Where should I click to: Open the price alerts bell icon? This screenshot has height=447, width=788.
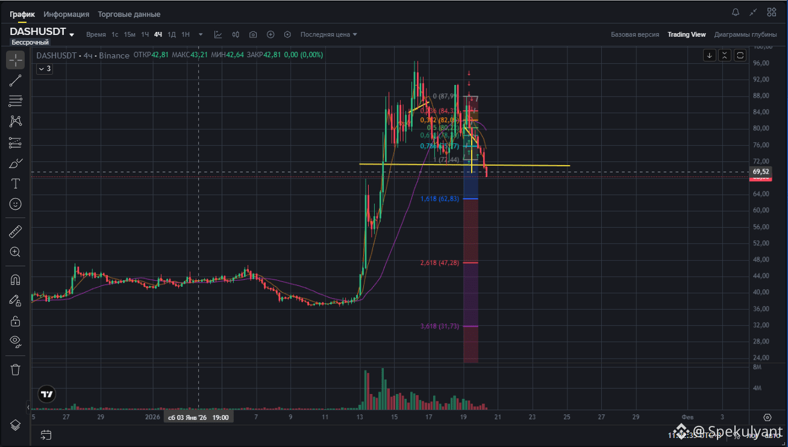point(736,12)
